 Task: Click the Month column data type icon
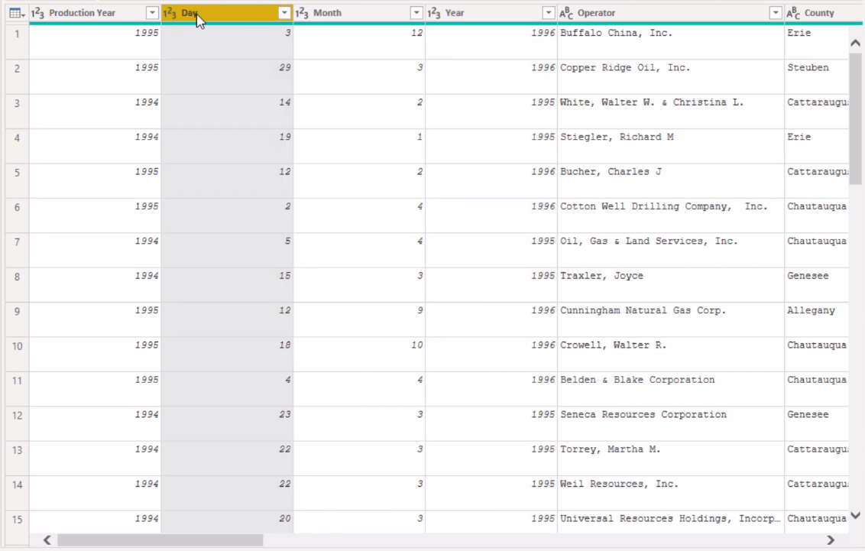pyautogui.click(x=302, y=13)
